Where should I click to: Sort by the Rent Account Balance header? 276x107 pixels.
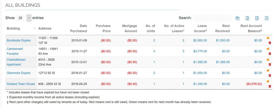[x=251, y=28]
